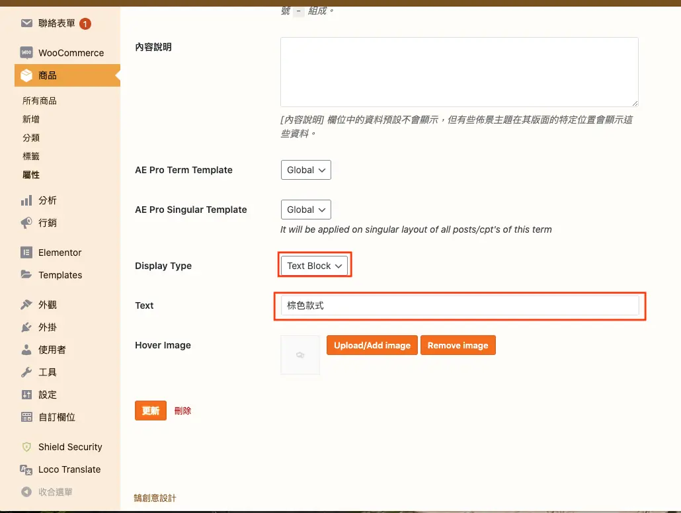Screen dimensions: 681x513
Task: Collapse the menu with 收合選單
Action: tap(47, 492)
